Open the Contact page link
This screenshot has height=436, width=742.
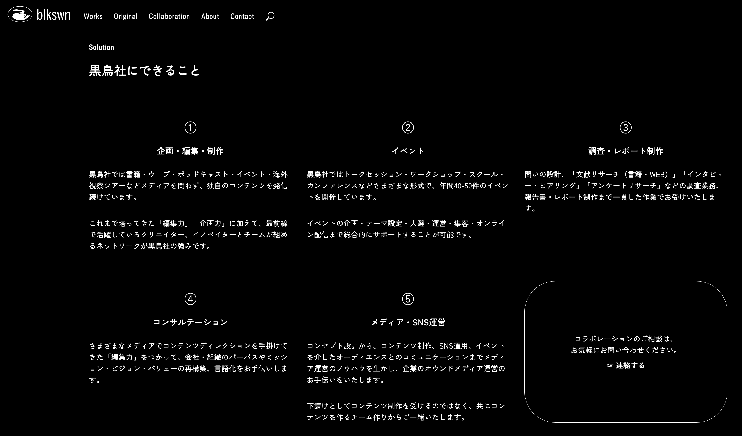[242, 16]
